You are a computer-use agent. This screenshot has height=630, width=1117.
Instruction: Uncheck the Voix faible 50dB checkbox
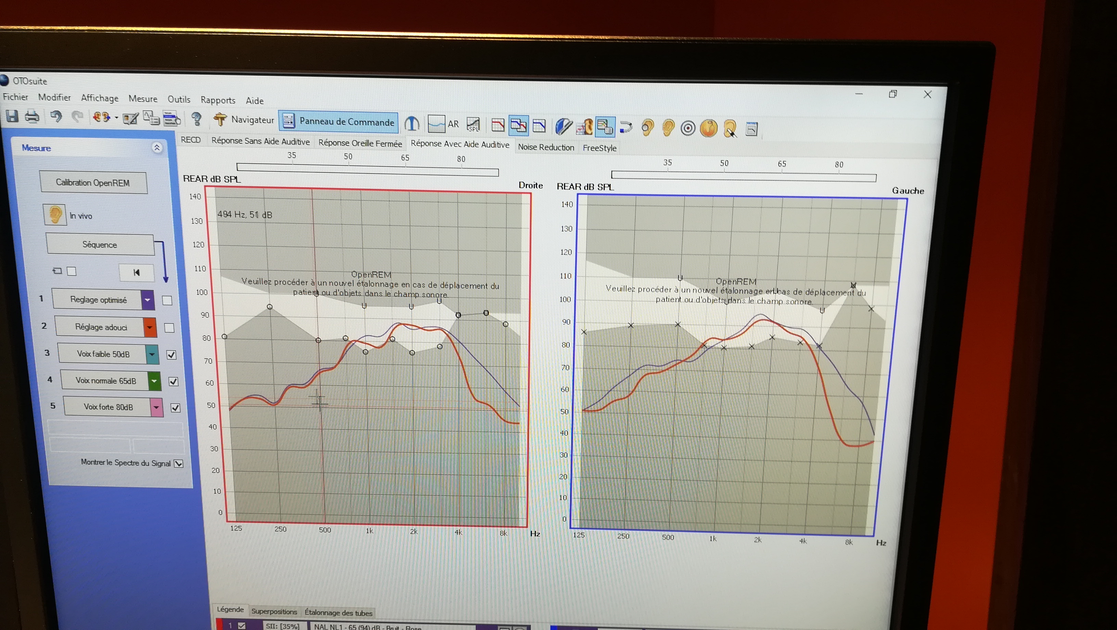[172, 355]
